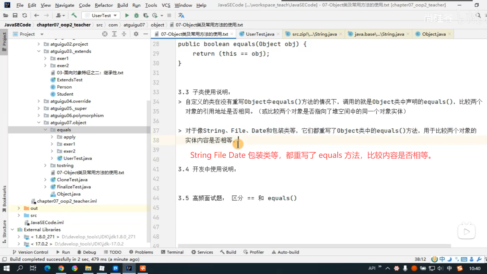The image size is (487, 274).
Task: Click the Save All disk icon
Action: [x=15, y=15]
